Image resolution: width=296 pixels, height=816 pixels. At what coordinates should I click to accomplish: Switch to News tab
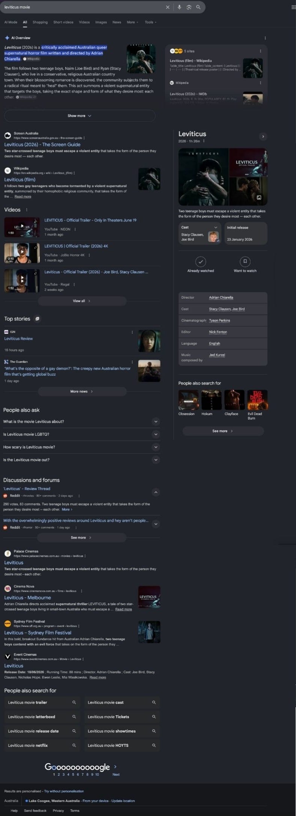117,22
